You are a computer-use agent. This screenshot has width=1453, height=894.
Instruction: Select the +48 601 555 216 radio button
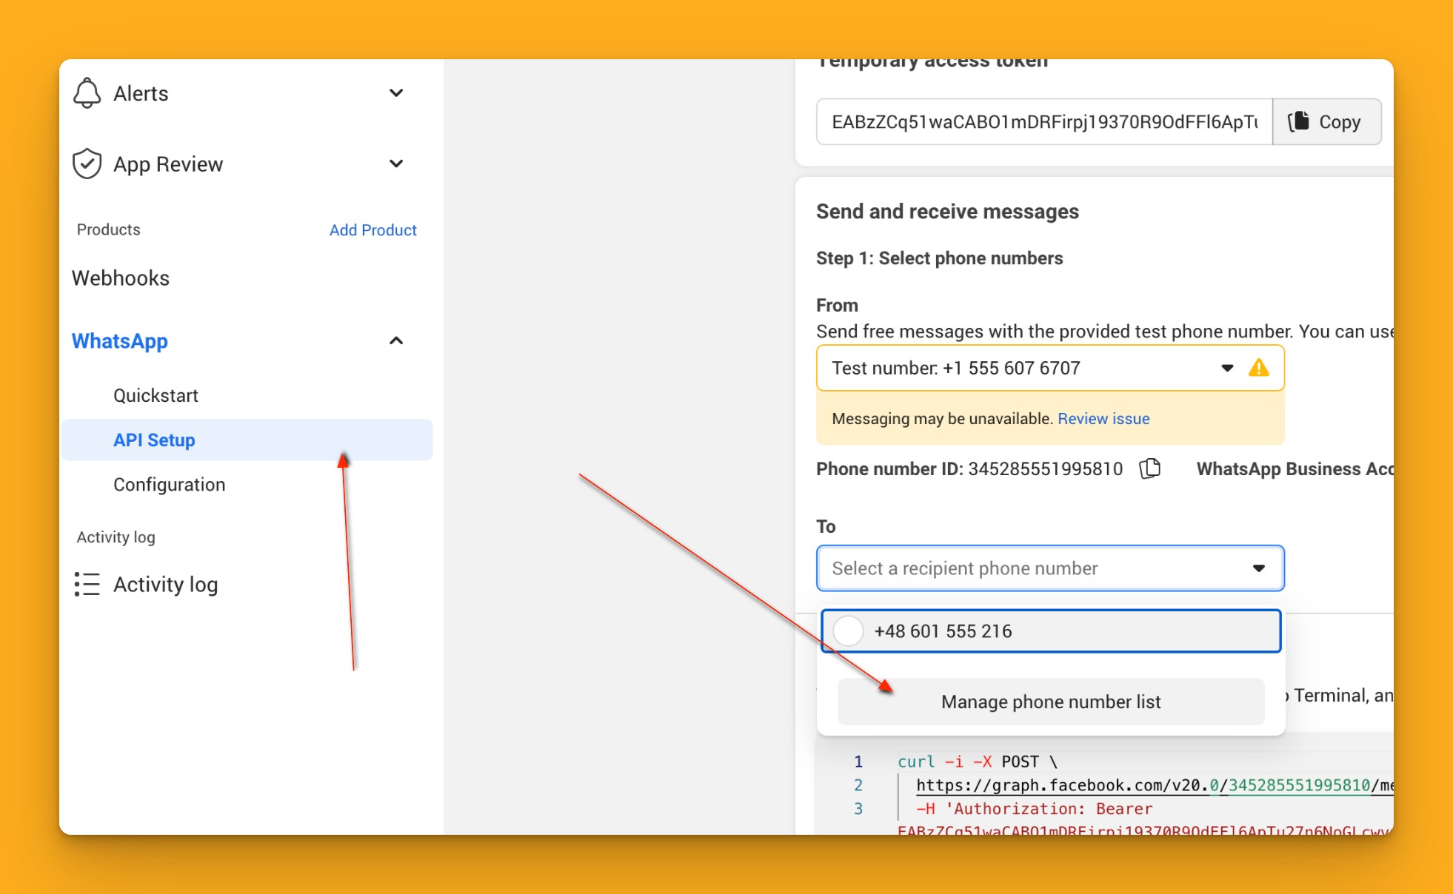[x=848, y=631]
